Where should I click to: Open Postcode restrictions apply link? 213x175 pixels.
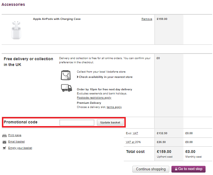pyautogui.click(x=94, y=98)
